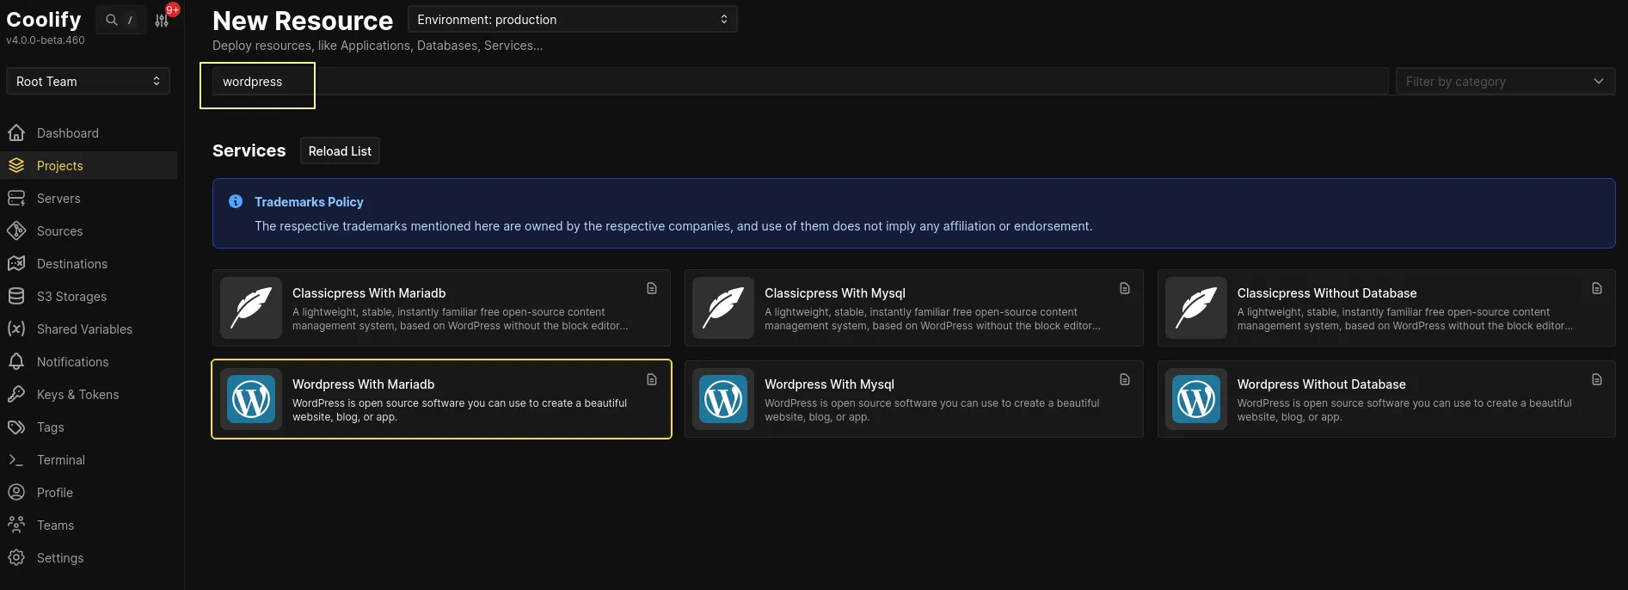The height and width of the screenshot is (590, 1628).
Task: Select Wordpress With Mysql service title
Action: pyautogui.click(x=829, y=384)
